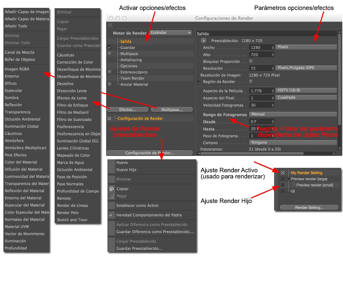Expand the Región de Render section
Image resolution: width=343 pixels, height=307 pixels.
199,82
